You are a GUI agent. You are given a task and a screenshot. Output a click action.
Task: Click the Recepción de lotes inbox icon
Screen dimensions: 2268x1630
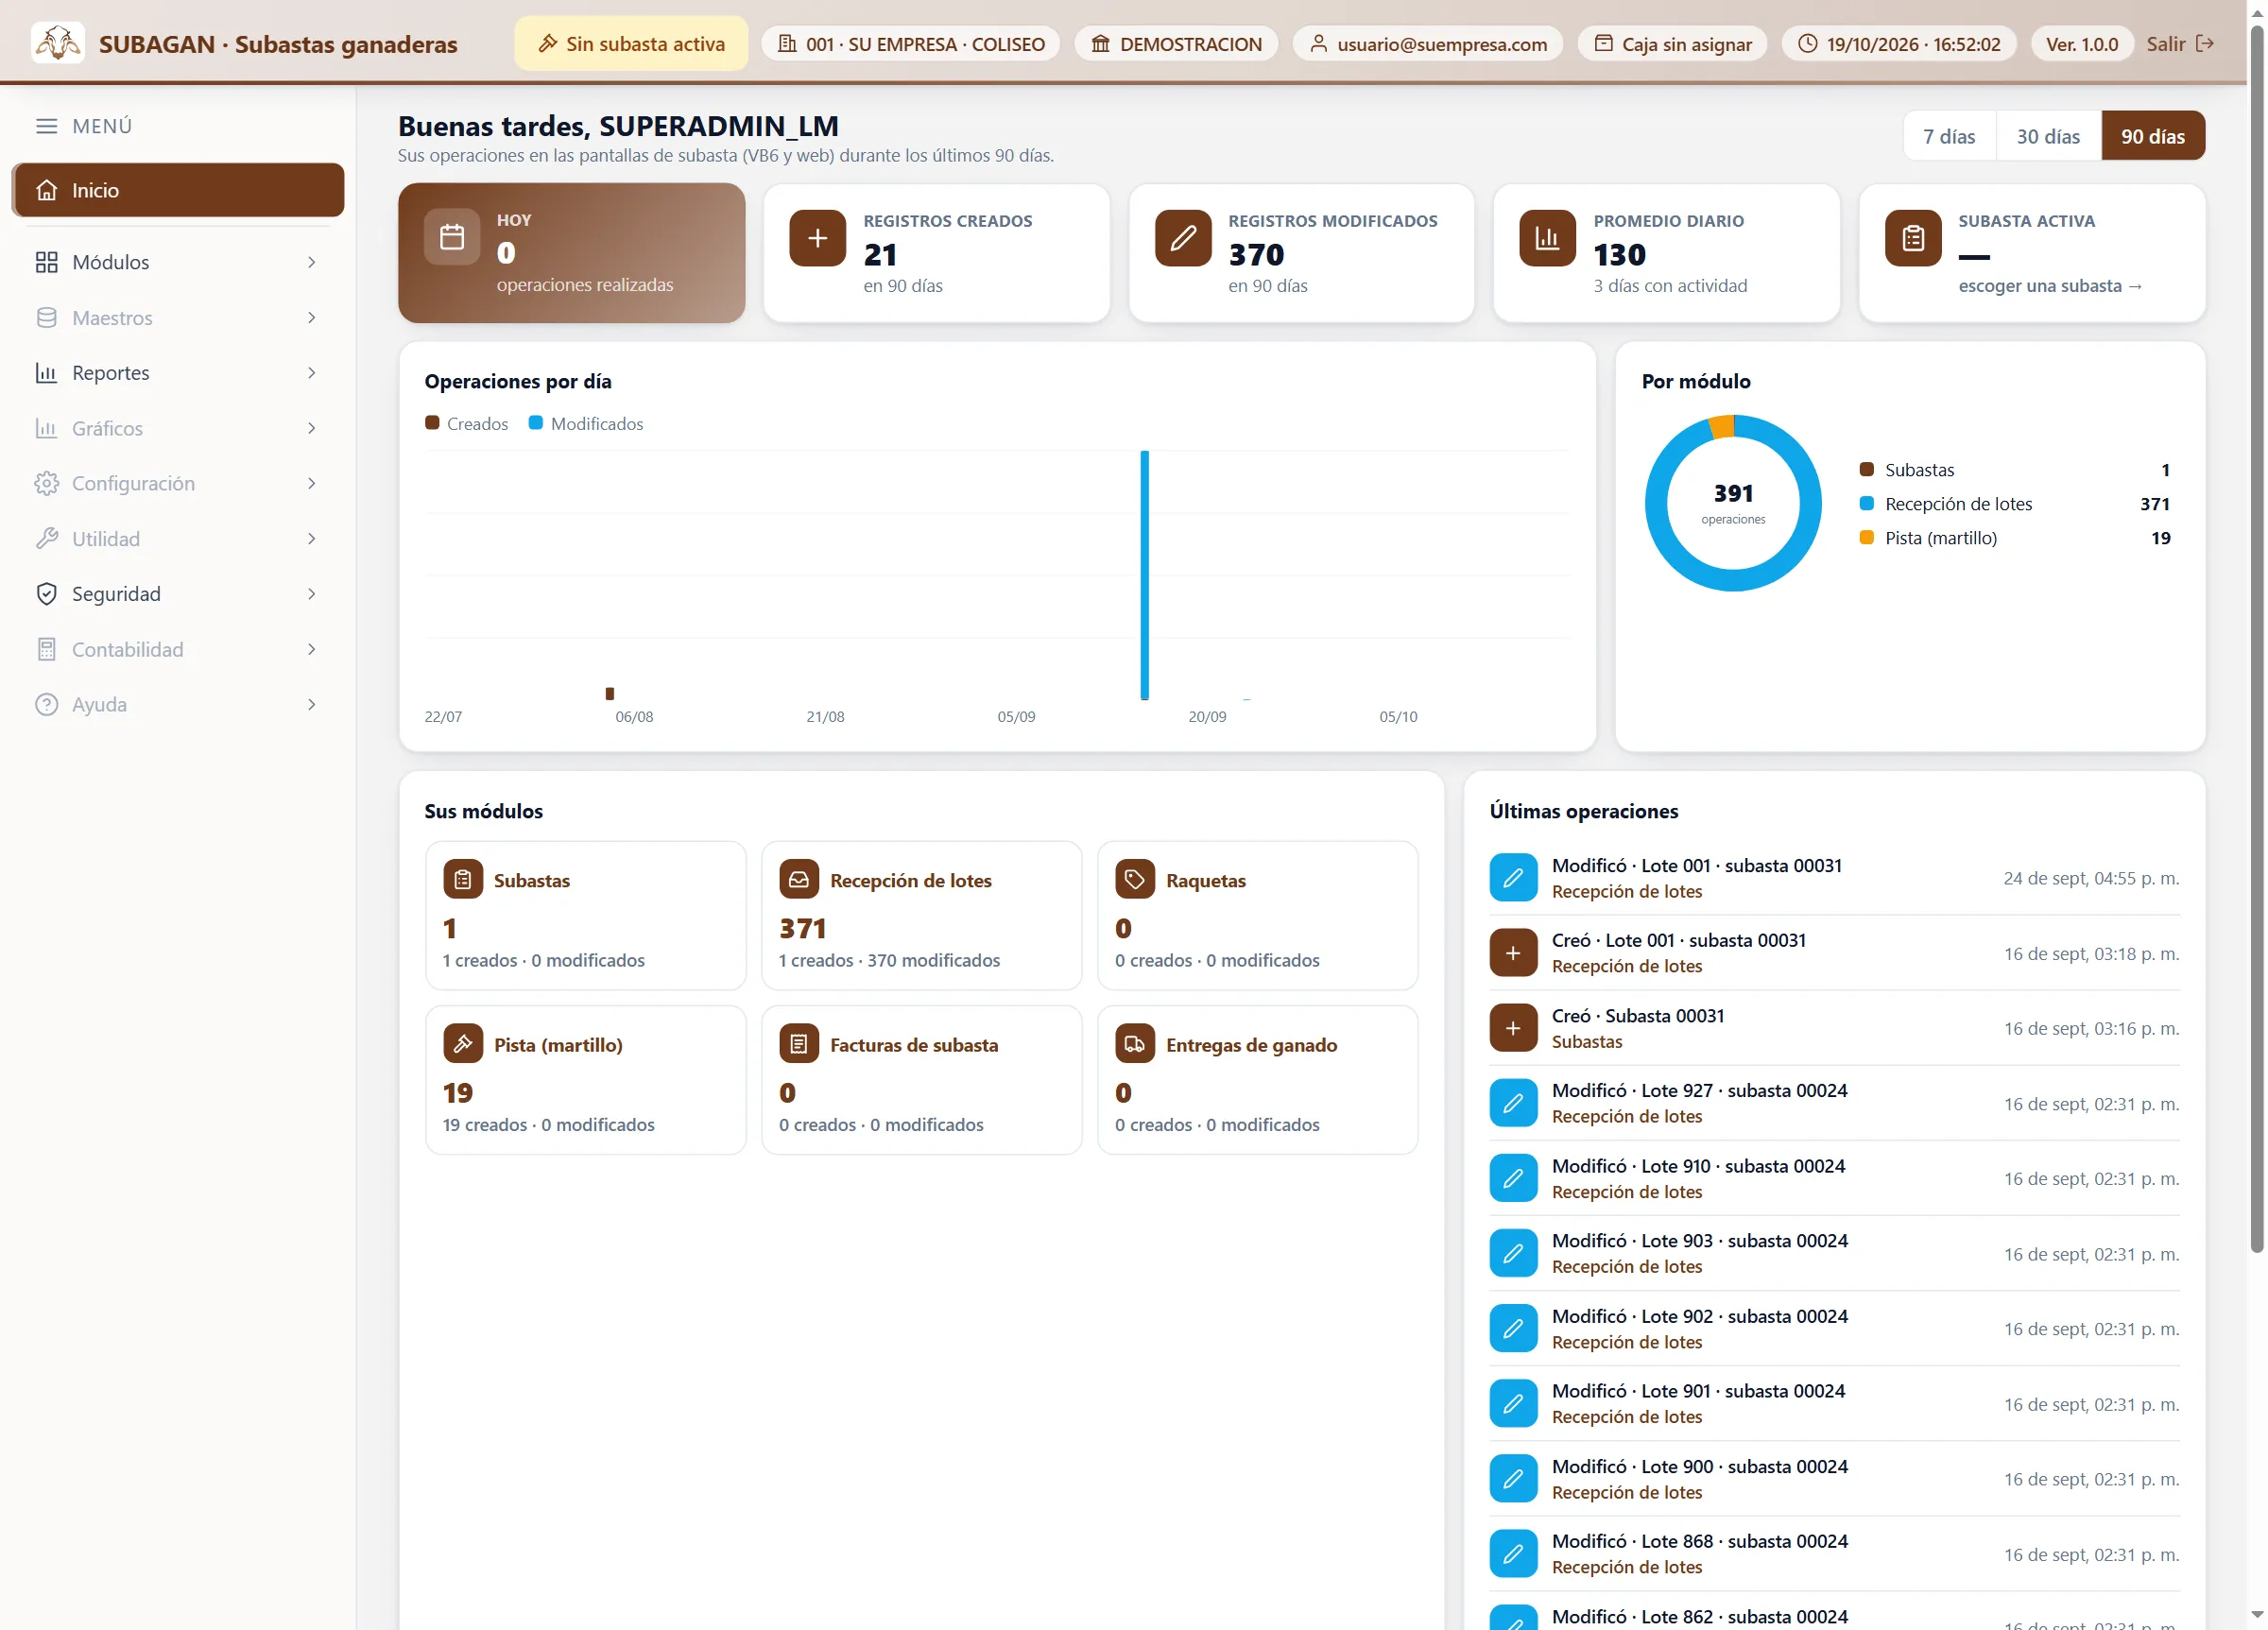point(799,879)
